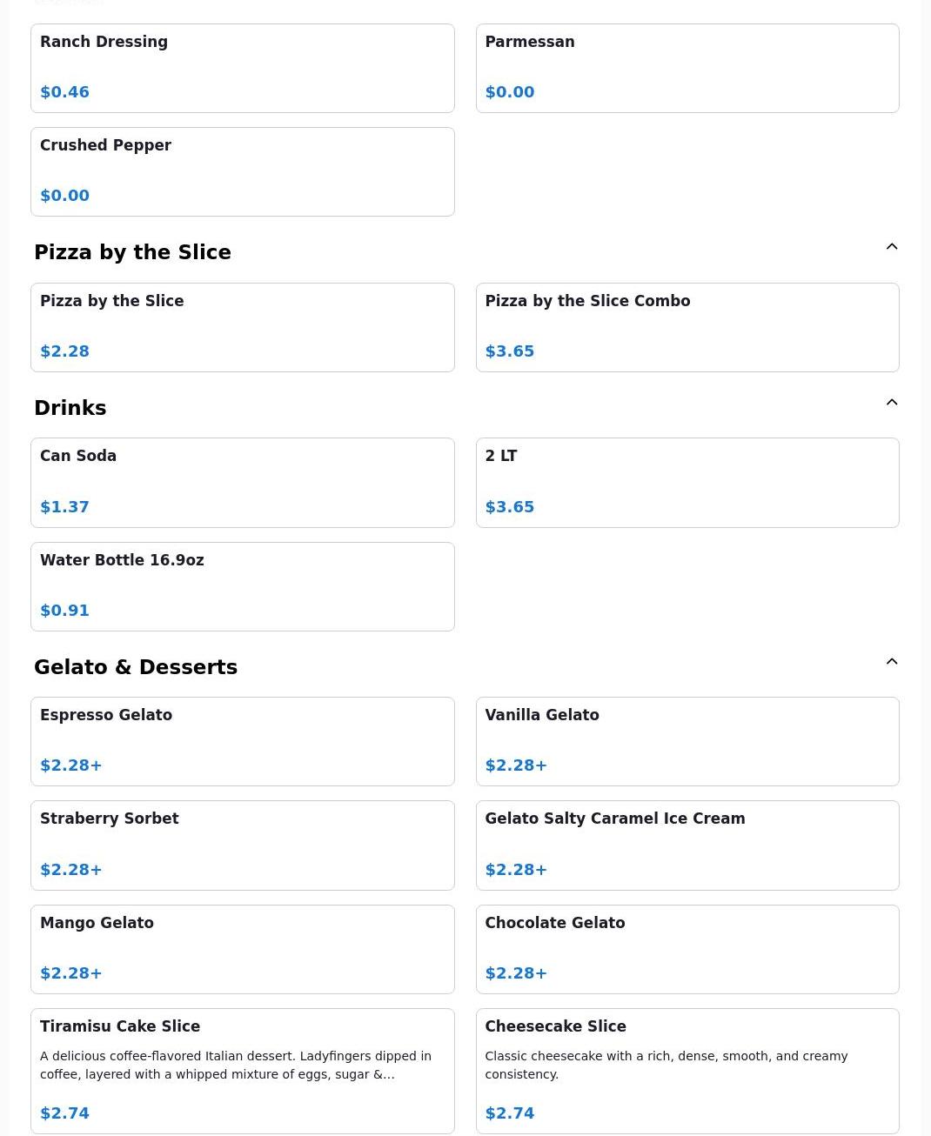Choose the Mango Gelato item
The height and width of the screenshot is (1136, 931).
[242, 949]
